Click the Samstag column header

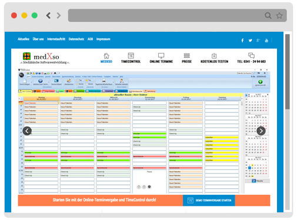(x=222, y=98)
